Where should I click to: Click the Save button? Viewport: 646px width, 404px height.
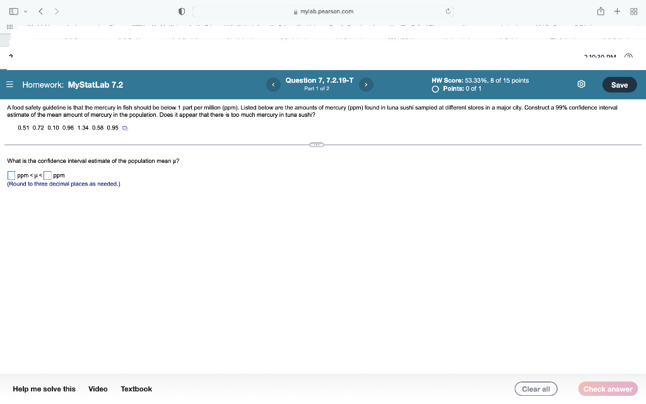(619, 84)
